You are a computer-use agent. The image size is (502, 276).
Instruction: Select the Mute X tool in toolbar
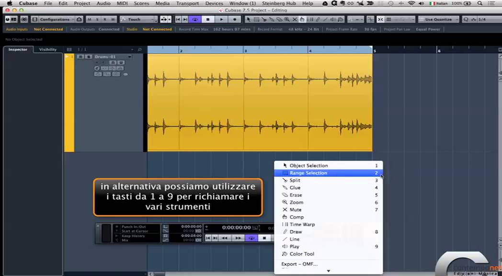(x=295, y=19)
